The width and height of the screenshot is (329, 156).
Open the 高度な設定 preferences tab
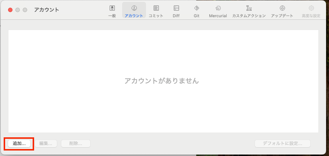tap(311, 11)
